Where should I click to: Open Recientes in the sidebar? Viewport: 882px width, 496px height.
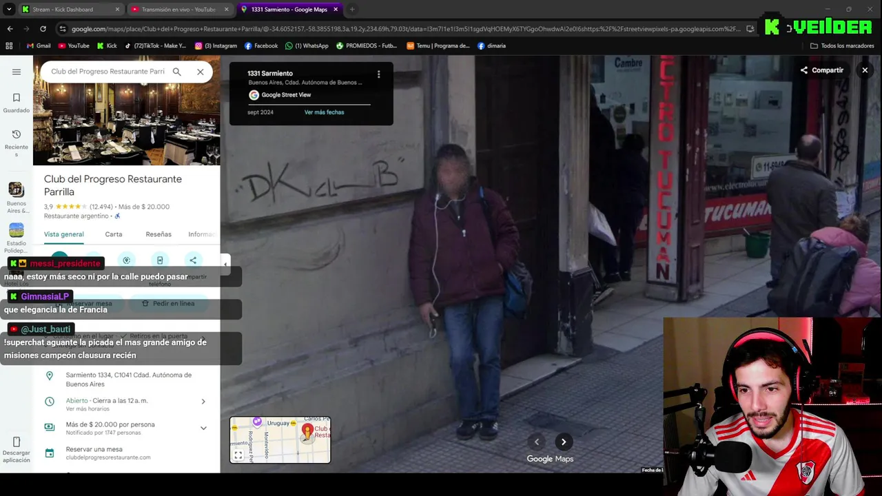click(x=17, y=143)
